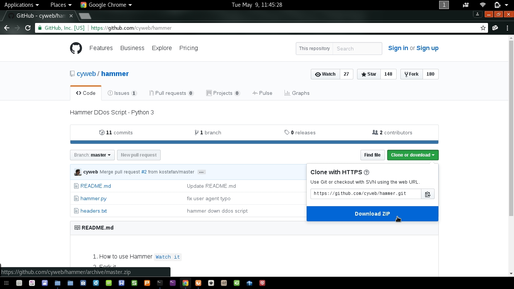This screenshot has width=514, height=289.
Task: Open the headers.txt file
Action: [94, 211]
